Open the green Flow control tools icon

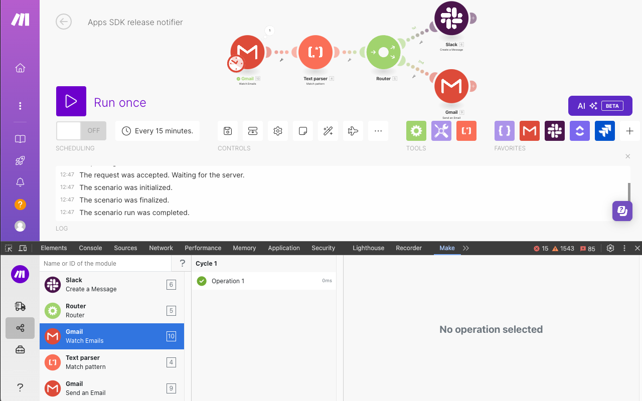click(416, 131)
